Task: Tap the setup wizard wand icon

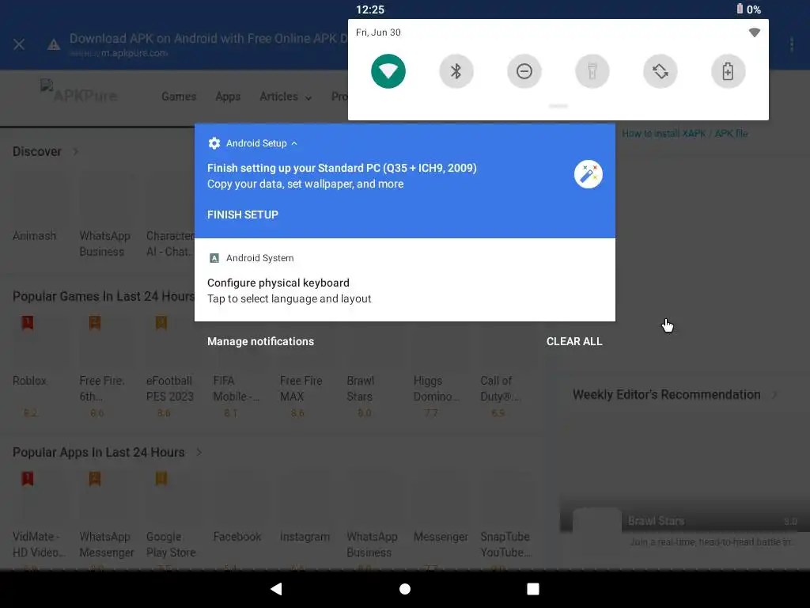Action: [x=589, y=175]
